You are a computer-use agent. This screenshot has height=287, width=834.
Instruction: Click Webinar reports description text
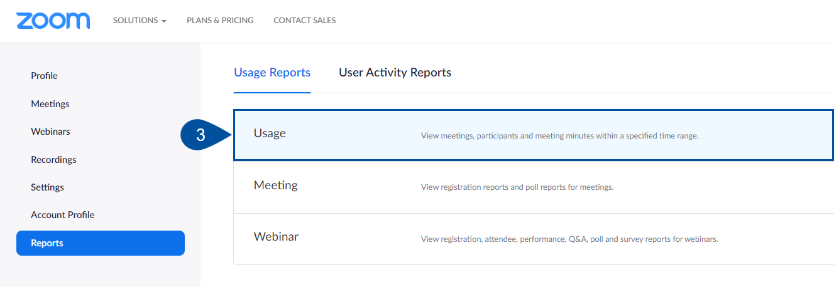click(569, 239)
